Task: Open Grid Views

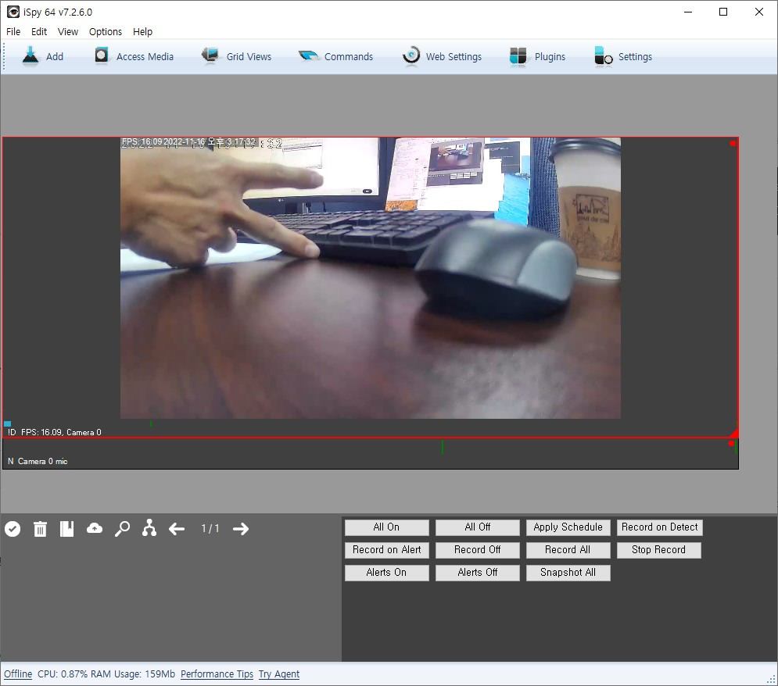Action: click(236, 55)
